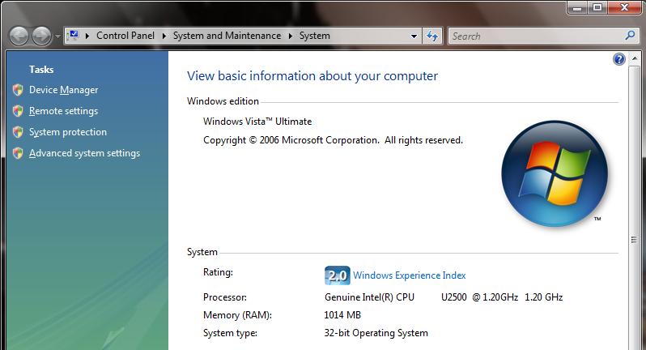Click the shield icon beside Remote settings

tap(18, 110)
